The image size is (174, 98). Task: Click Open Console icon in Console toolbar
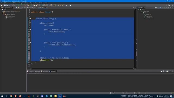[167, 71]
